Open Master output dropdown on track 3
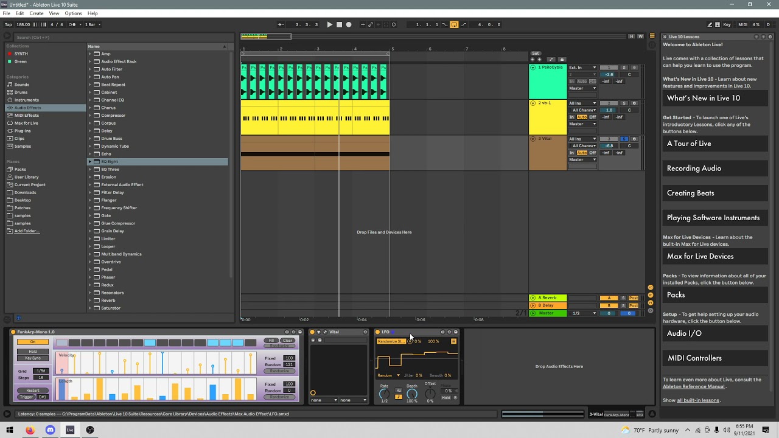 (582, 159)
